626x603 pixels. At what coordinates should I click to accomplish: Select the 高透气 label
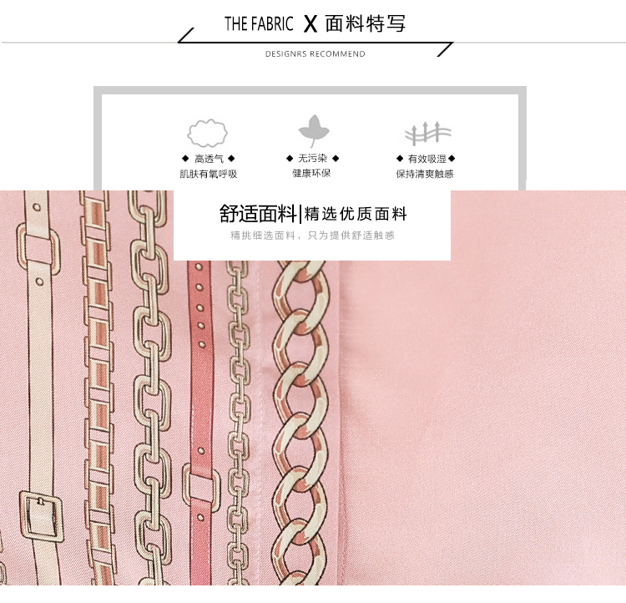click(x=209, y=159)
